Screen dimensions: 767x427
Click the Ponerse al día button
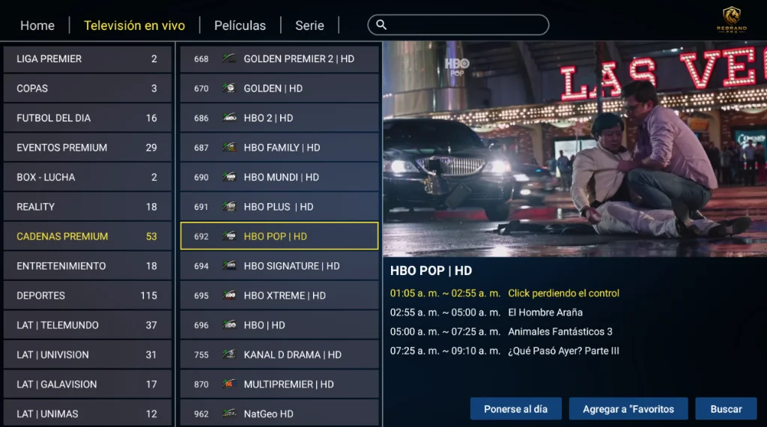point(515,409)
